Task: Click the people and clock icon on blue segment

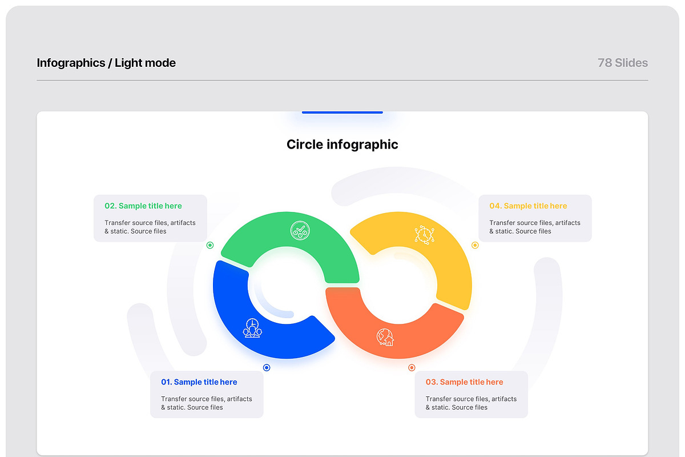Action: pos(252,328)
